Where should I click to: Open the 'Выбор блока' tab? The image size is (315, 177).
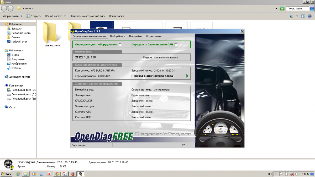click(118, 36)
